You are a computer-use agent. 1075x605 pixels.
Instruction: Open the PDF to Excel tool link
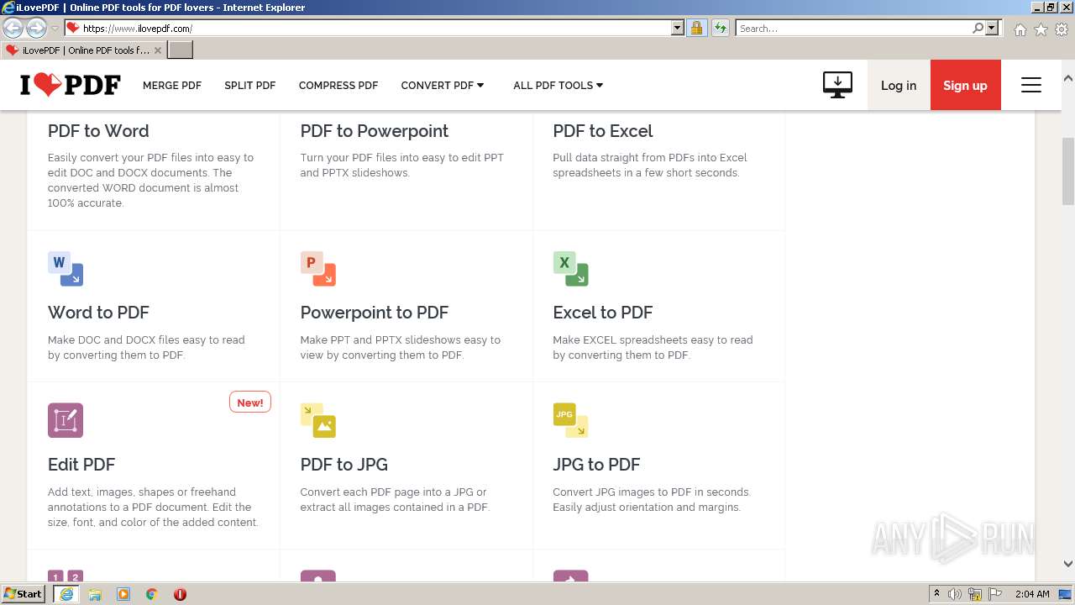pyautogui.click(x=603, y=131)
